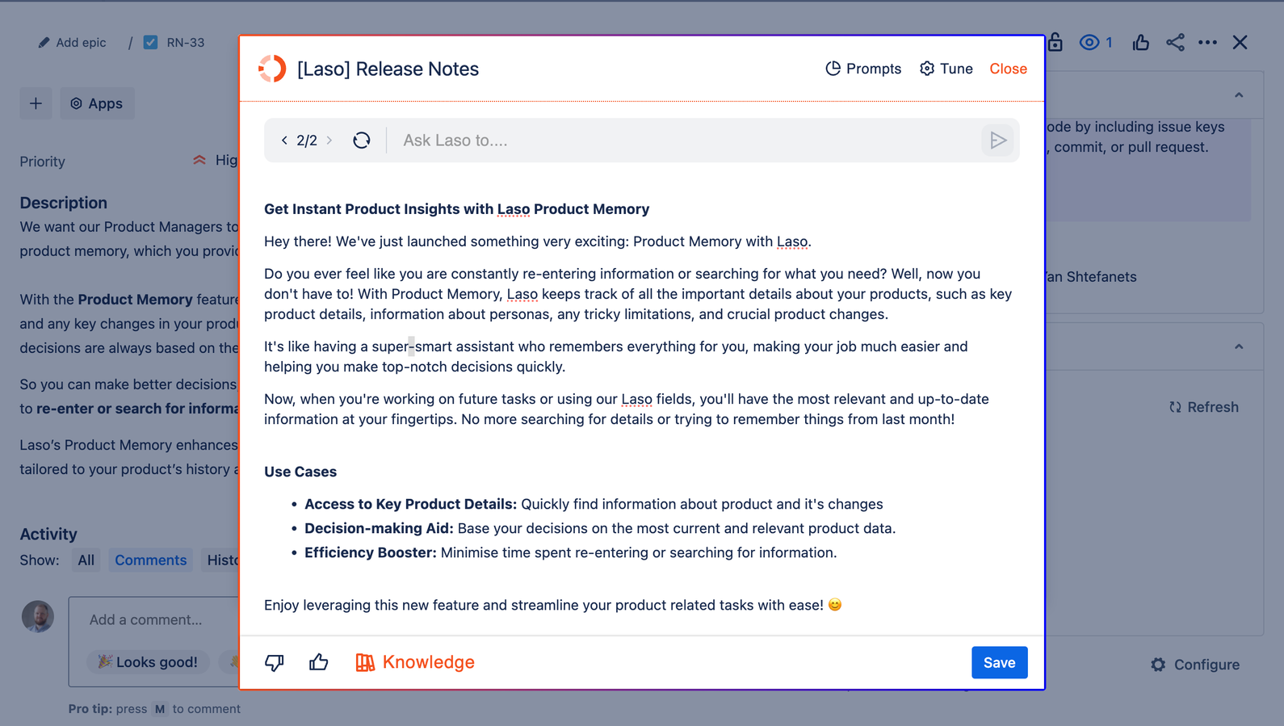The height and width of the screenshot is (726, 1284).
Task: Open the Prompts panel
Action: 863,69
